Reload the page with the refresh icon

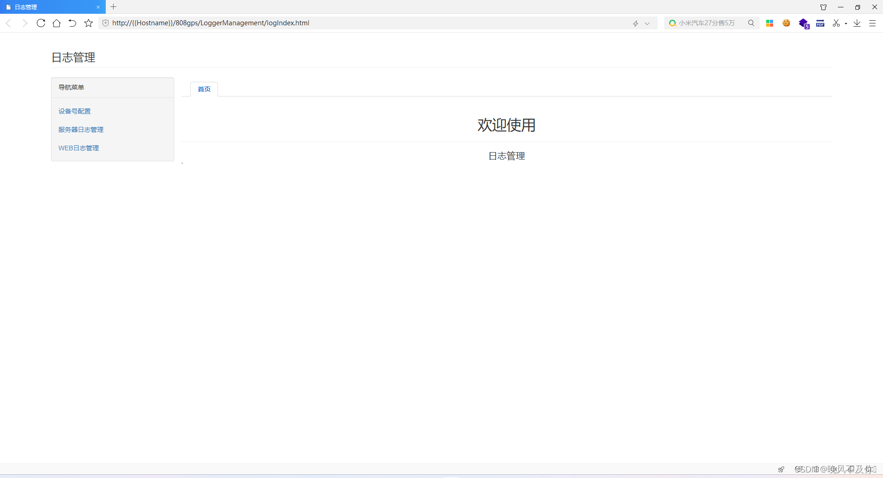tap(41, 23)
